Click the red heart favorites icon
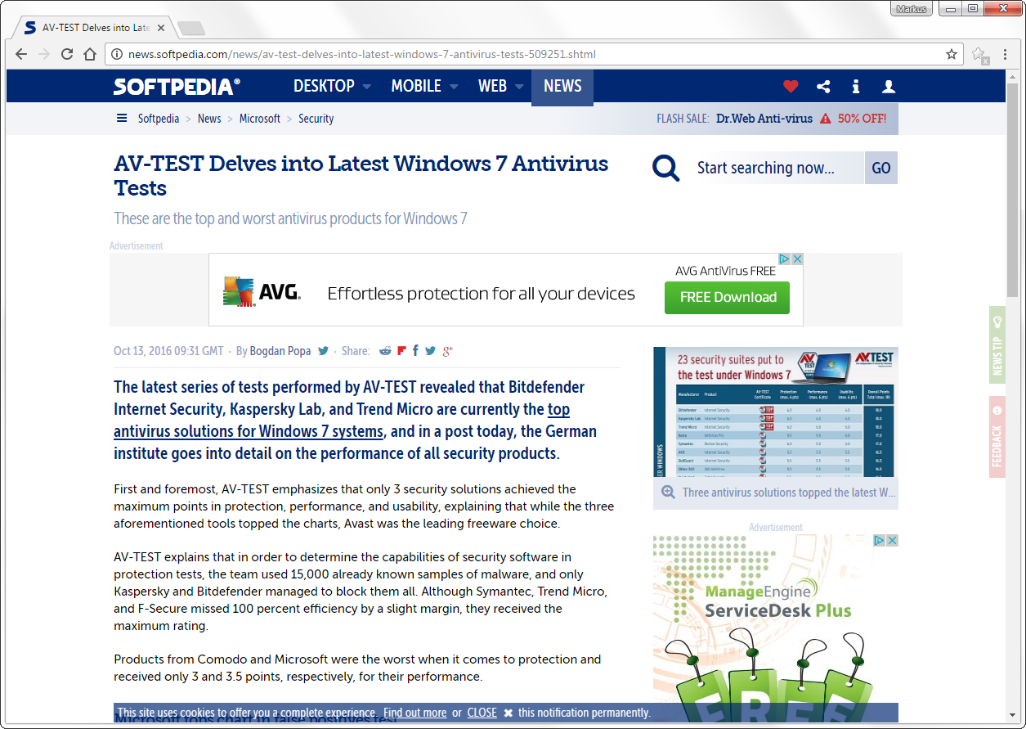The width and height of the screenshot is (1026, 729). tap(790, 87)
